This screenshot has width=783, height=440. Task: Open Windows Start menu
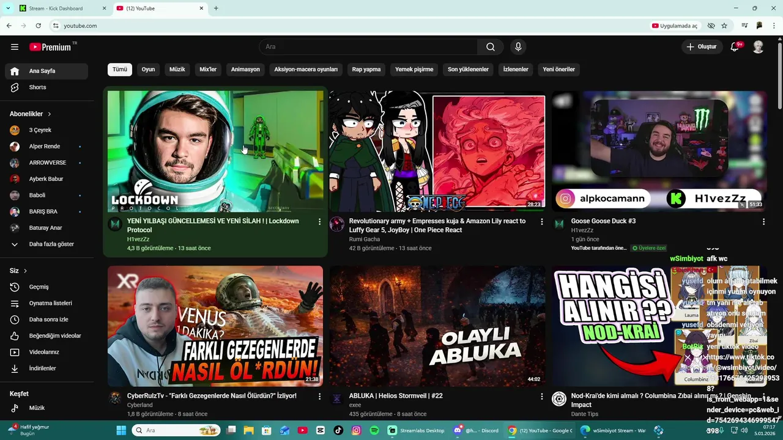(x=121, y=430)
